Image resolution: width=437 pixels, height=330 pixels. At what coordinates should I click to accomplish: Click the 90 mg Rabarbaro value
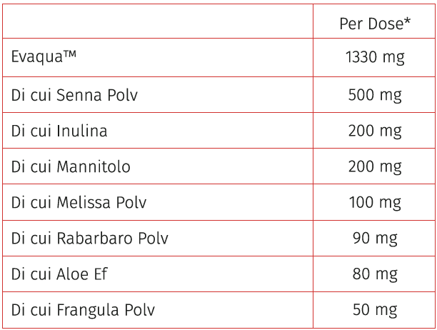pos(375,239)
